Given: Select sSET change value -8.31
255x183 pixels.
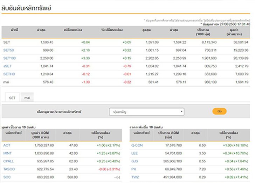Looking at the screenshot, I should 86,66.
